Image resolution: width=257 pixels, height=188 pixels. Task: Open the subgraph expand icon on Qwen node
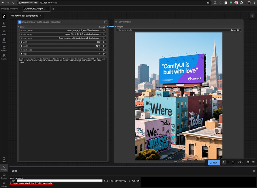(x=105, y=22)
